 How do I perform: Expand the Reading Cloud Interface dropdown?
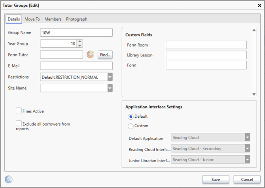pos(248,149)
